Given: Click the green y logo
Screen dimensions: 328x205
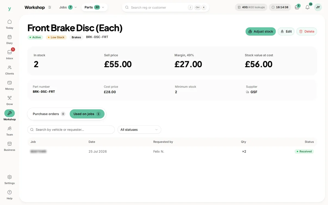Looking at the screenshot, I should (x=10, y=9).
